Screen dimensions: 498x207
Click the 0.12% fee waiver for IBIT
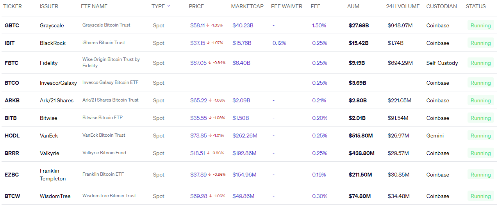279,43
